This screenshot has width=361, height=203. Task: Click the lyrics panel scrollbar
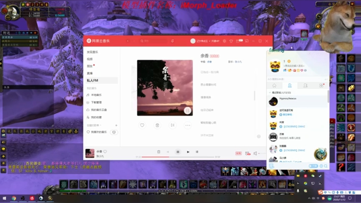tap(254, 96)
